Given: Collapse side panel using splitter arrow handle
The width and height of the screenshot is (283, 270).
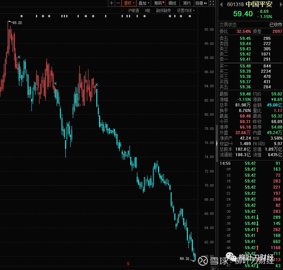Looking at the screenshot, I should coord(217,143).
